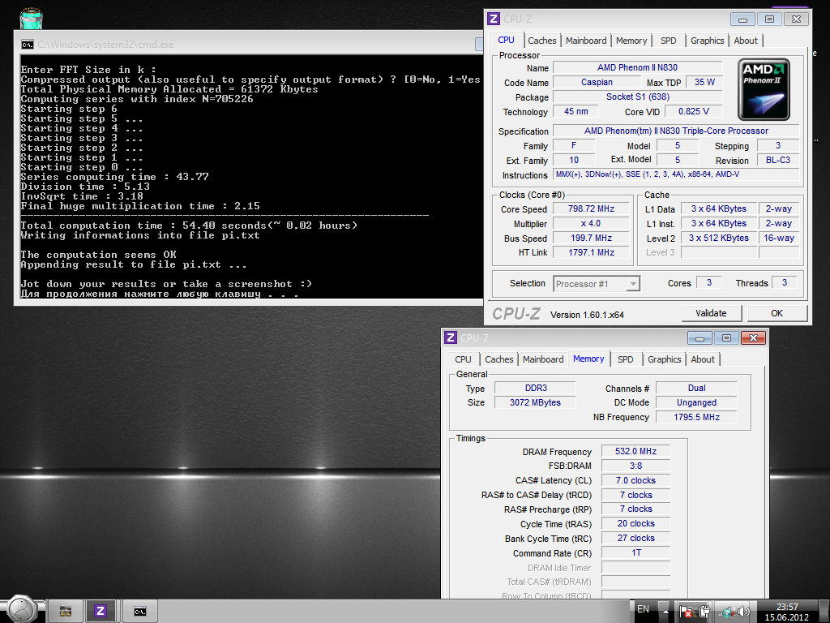This screenshot has height=623, width=830.
Task: Select SPD tab in lower Memory window
Action: click(625, 359)
